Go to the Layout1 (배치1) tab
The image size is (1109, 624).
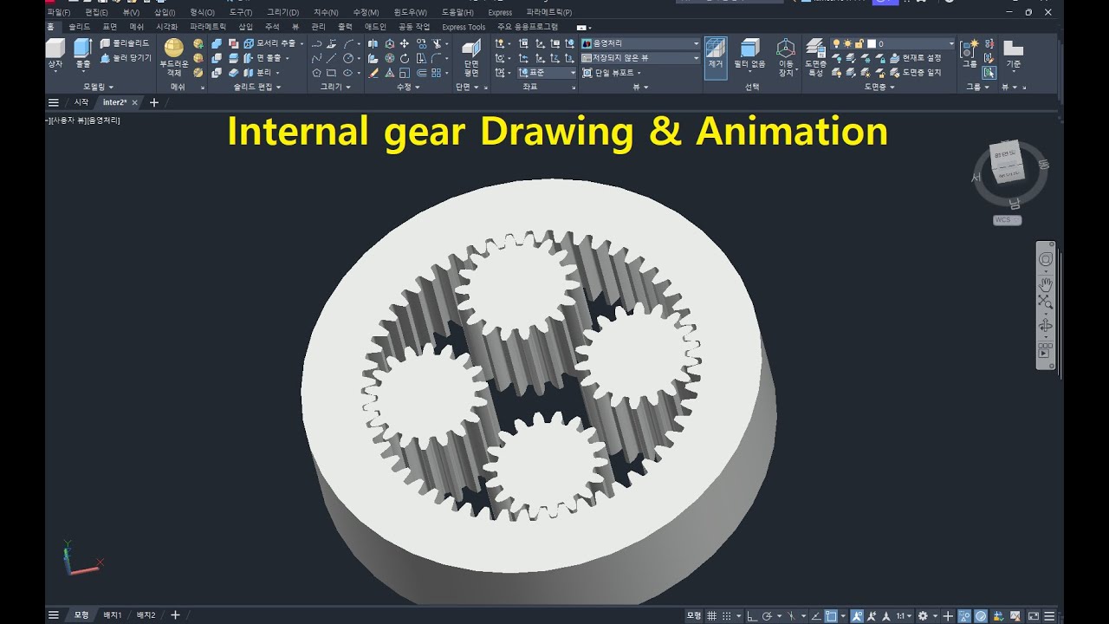(113, 615)
